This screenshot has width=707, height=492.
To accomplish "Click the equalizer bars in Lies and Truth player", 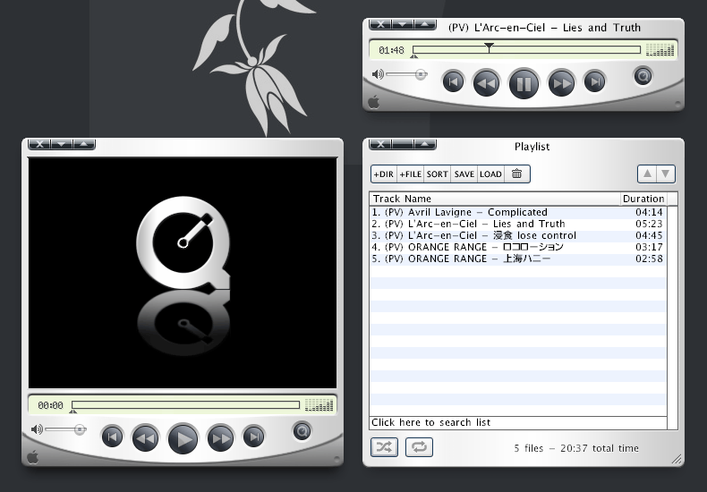I will [x=660, y=50].
